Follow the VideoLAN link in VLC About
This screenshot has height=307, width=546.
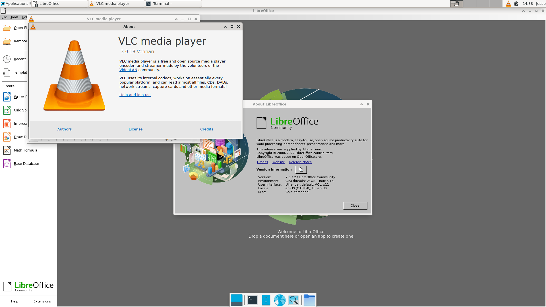[128, 70]
